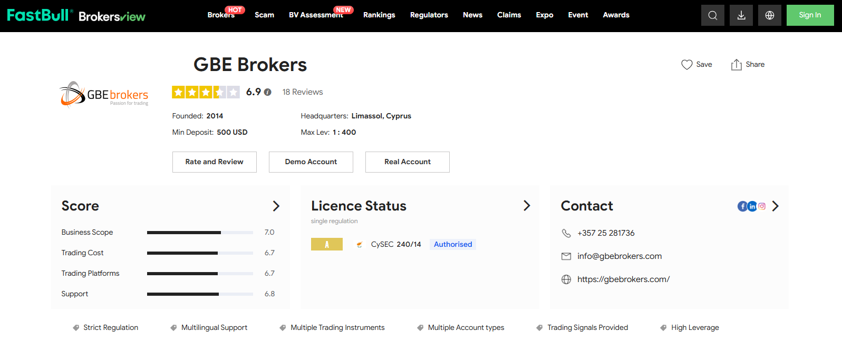Open GBE Brokers Facebook icon

click(742, 206)
